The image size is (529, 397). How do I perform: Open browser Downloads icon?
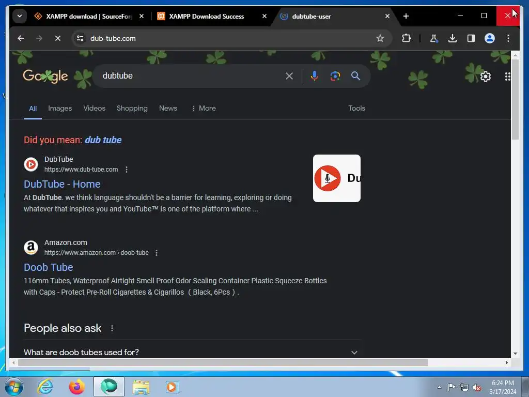[x=453, y=38]
